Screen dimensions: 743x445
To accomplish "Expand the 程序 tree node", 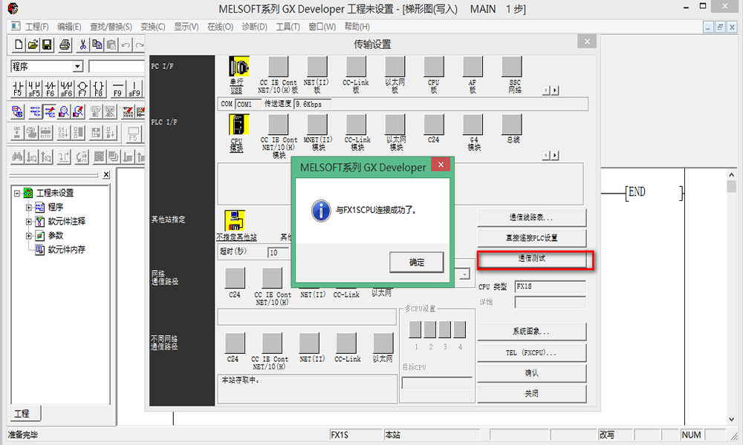I will (x=29, y=207).
